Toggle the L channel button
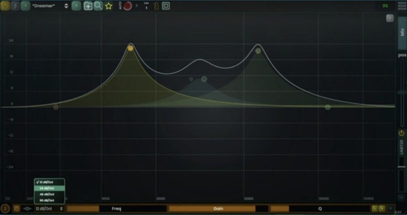This screenshot has height=215, width=407. click(x=375, y=209)
